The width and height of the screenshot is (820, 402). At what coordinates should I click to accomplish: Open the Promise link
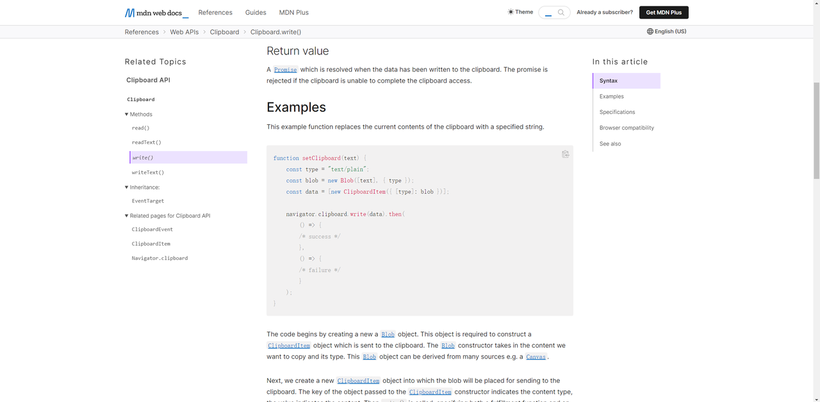285,69
